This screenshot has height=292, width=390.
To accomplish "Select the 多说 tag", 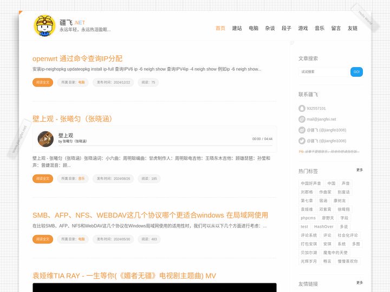I will pos(344,227).
